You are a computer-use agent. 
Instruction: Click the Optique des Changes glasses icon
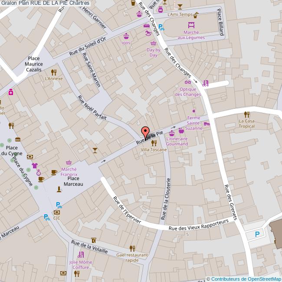188,82
